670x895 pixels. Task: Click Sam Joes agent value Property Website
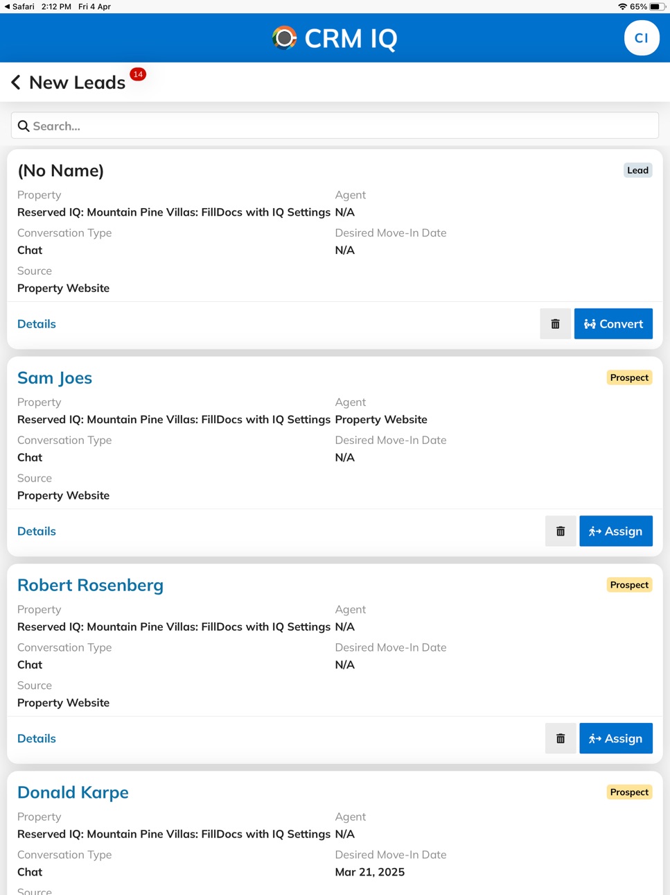coord(381,420)
